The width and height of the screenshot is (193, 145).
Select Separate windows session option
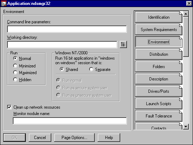100,70
